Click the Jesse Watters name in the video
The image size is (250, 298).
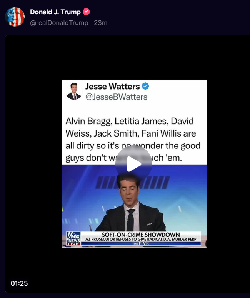[113, 87]
